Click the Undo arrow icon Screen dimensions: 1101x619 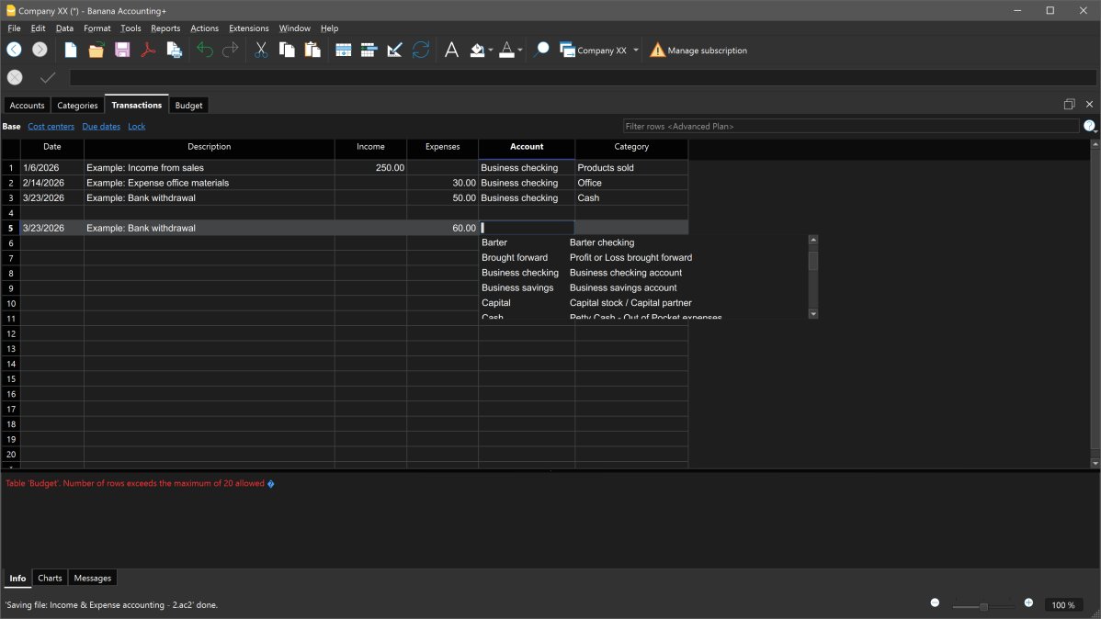[x=204, y=51]
